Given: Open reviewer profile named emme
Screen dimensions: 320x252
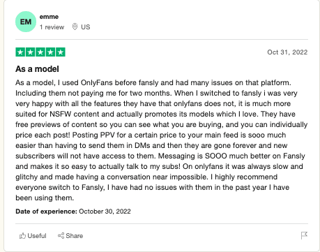Looking at the screenshot, I should point(49,17).
